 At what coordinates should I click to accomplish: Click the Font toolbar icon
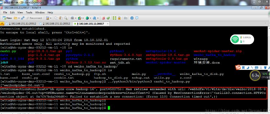coord(94,18)
